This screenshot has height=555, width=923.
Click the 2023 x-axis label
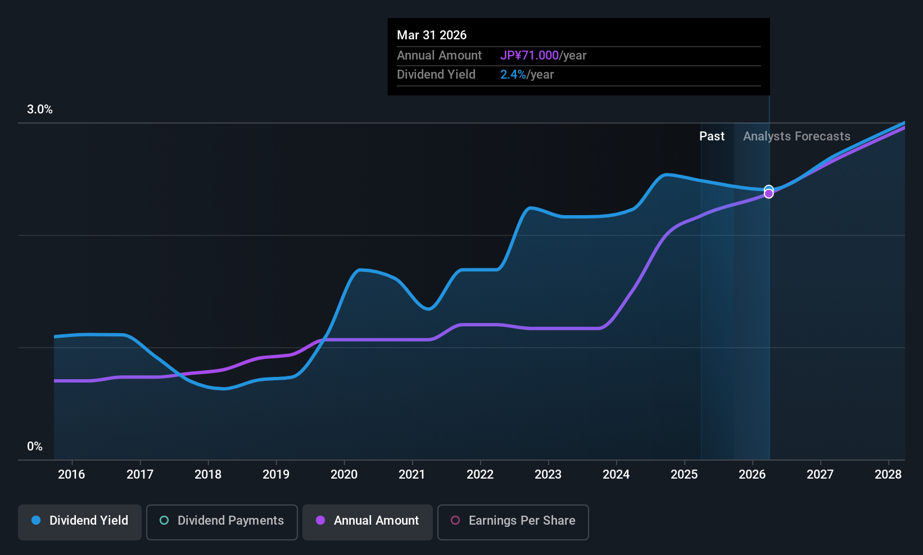[548, 474]
